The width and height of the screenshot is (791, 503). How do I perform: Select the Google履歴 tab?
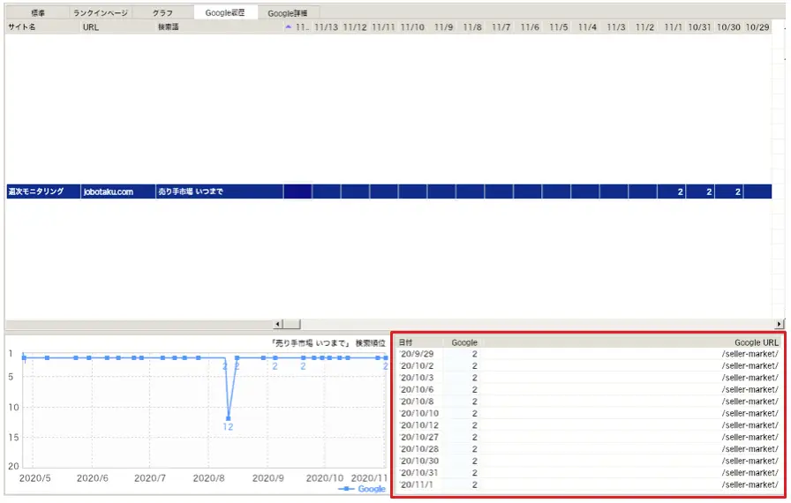coord(225,12)
